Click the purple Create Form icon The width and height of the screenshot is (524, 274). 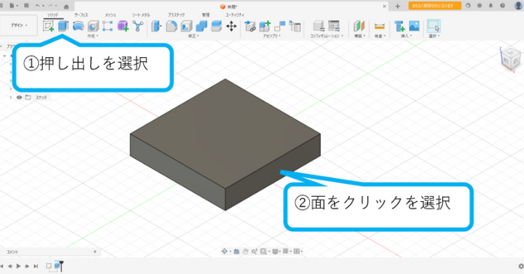pyautogui.click(x=123, y=26)
